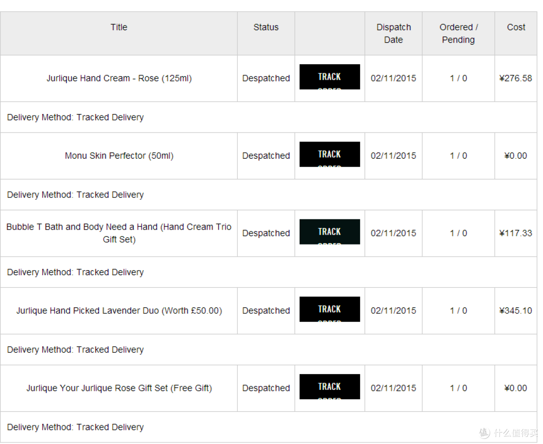Track the Bubble T Hand Cream Trio order
Viewport: 543px width, 444px height.
pos(329,232)
